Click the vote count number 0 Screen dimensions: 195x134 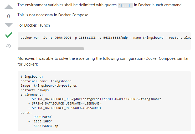pos(8,16)
